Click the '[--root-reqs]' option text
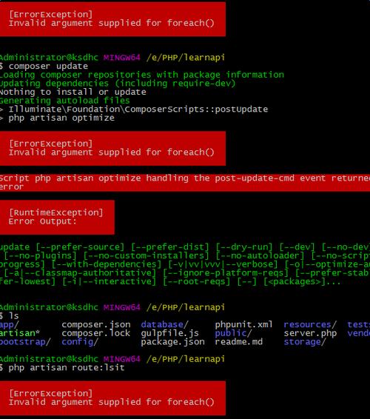Image resolution: width=370 pixels, height=419 pixels. click(196, 281)
